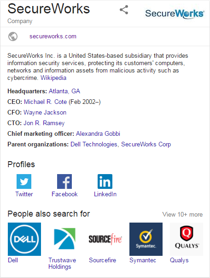Open the Jon R. Ramsey CTO link
The image size is (210, 278).
point(44,123)
